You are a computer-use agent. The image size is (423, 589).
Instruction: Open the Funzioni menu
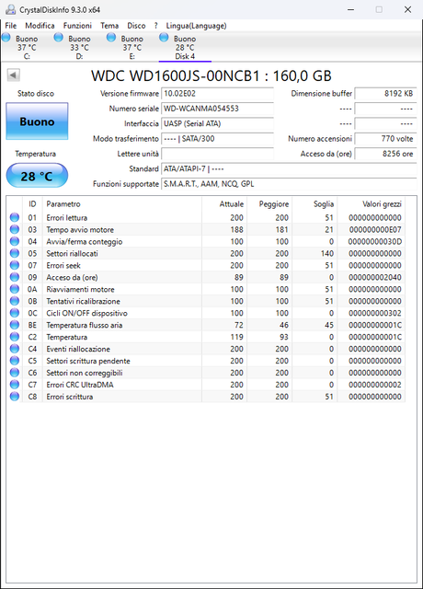(x=77, y=26)
